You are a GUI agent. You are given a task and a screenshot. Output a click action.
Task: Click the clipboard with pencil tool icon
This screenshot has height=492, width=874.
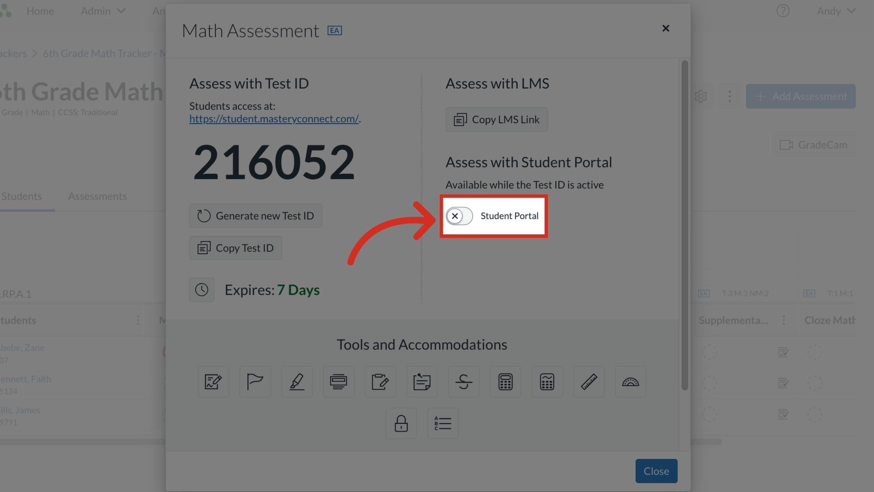380,382
